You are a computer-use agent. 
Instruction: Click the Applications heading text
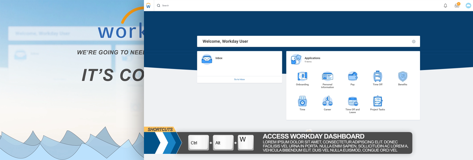(x=312, y=58)
